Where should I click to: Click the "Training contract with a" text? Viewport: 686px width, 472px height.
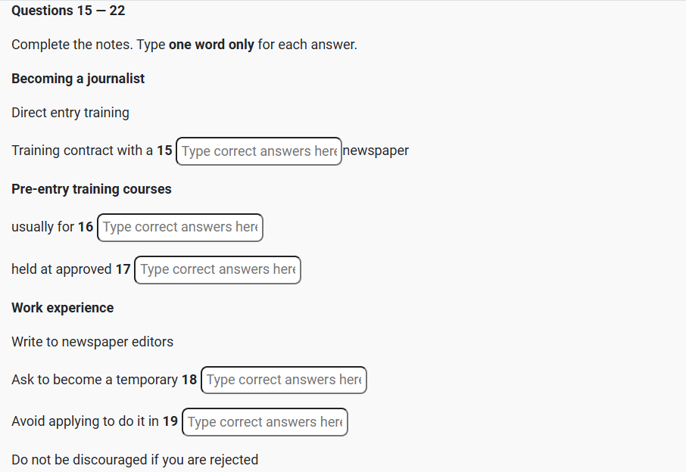[x=82, y=151]
